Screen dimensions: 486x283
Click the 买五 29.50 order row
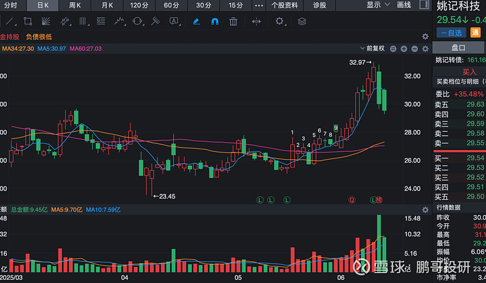coord(459,197)
